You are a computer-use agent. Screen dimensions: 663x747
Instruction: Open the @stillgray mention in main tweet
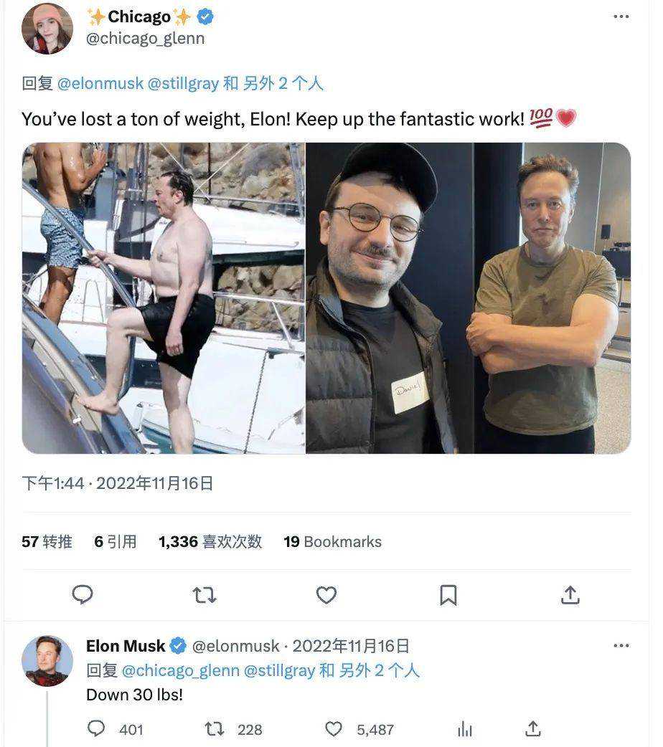182,84
